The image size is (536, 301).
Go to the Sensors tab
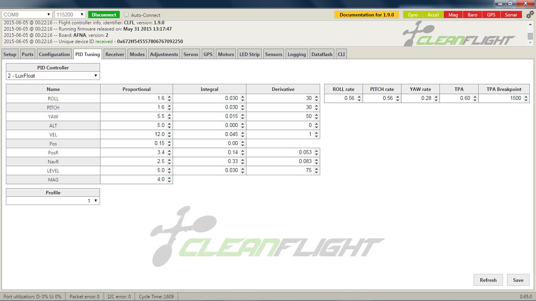[274, 54]
